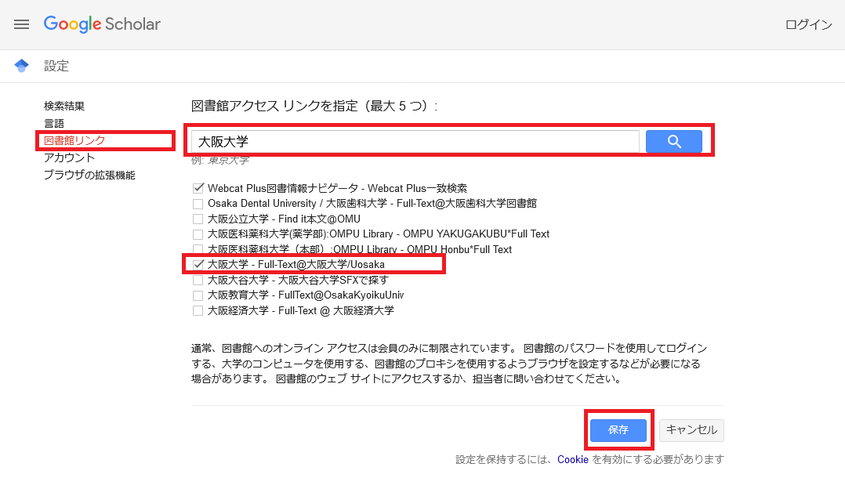
Task: Check the 大阪医科薬科大学(薬学部) OMPU YAKUGAKUBU checkbox
Action: [x=198, y=234]
